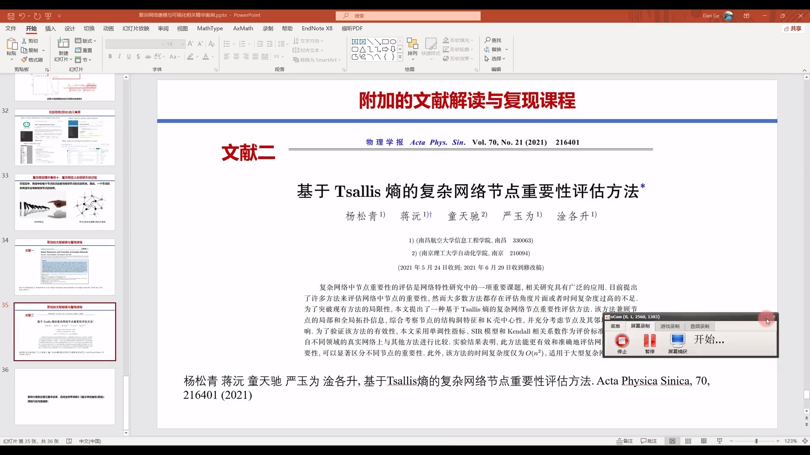
Task: Switch to the reading view icon
Action: [704, 441]
